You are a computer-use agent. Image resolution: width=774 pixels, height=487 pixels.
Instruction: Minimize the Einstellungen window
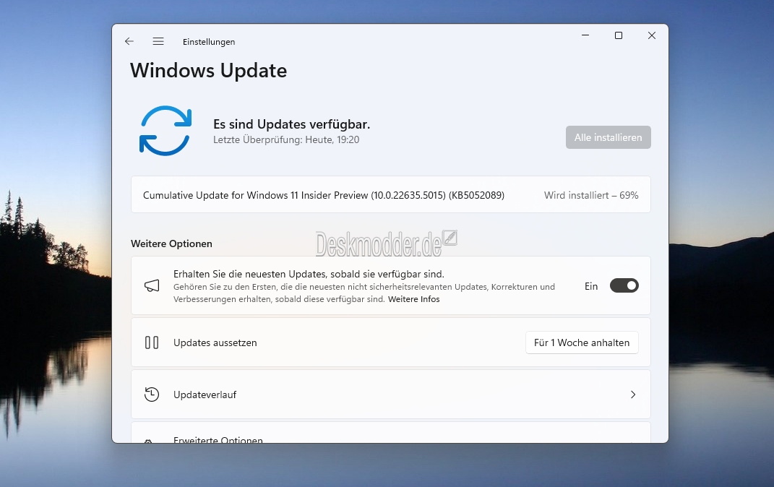pyautogui.click(x=585, y=35)
